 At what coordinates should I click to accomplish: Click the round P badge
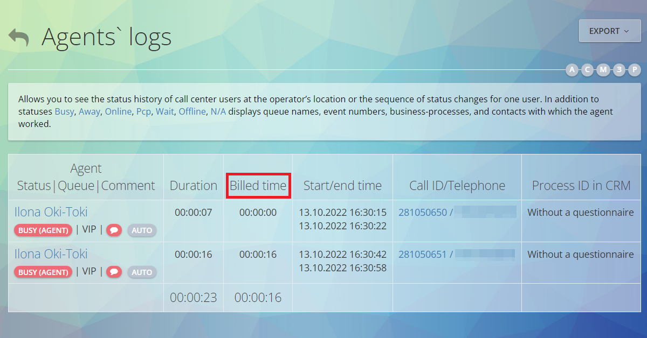[x=635, y=70]
